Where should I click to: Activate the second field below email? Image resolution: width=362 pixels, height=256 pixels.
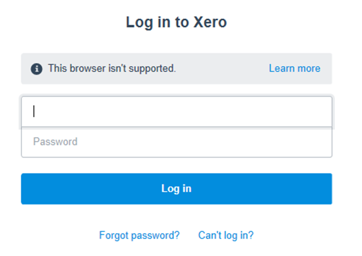[176, 142]
